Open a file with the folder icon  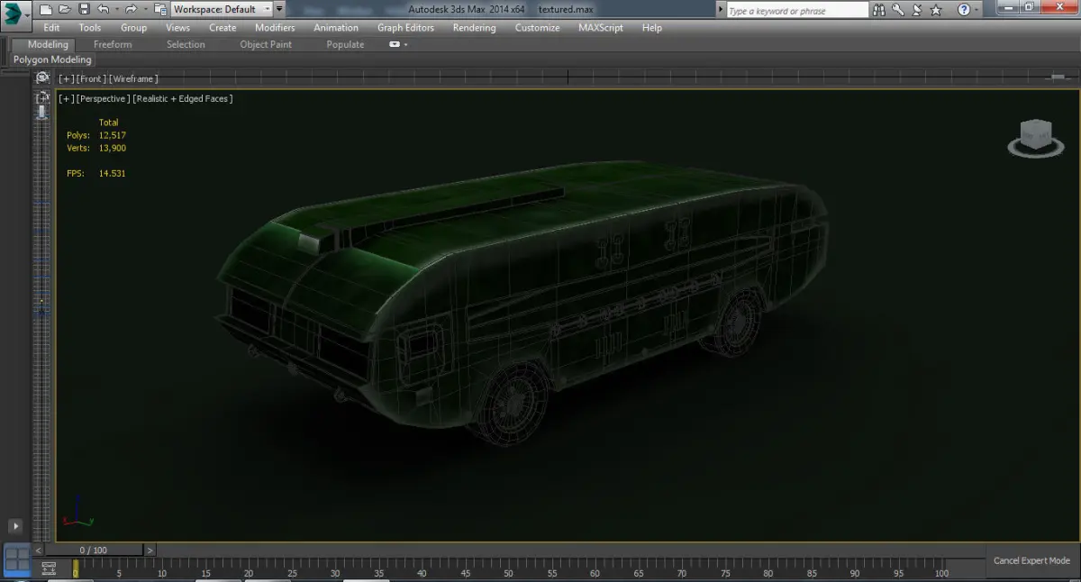point(65,9)
